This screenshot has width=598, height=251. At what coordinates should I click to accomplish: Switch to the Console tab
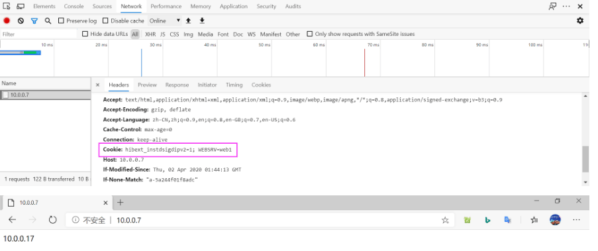[74, 7]
